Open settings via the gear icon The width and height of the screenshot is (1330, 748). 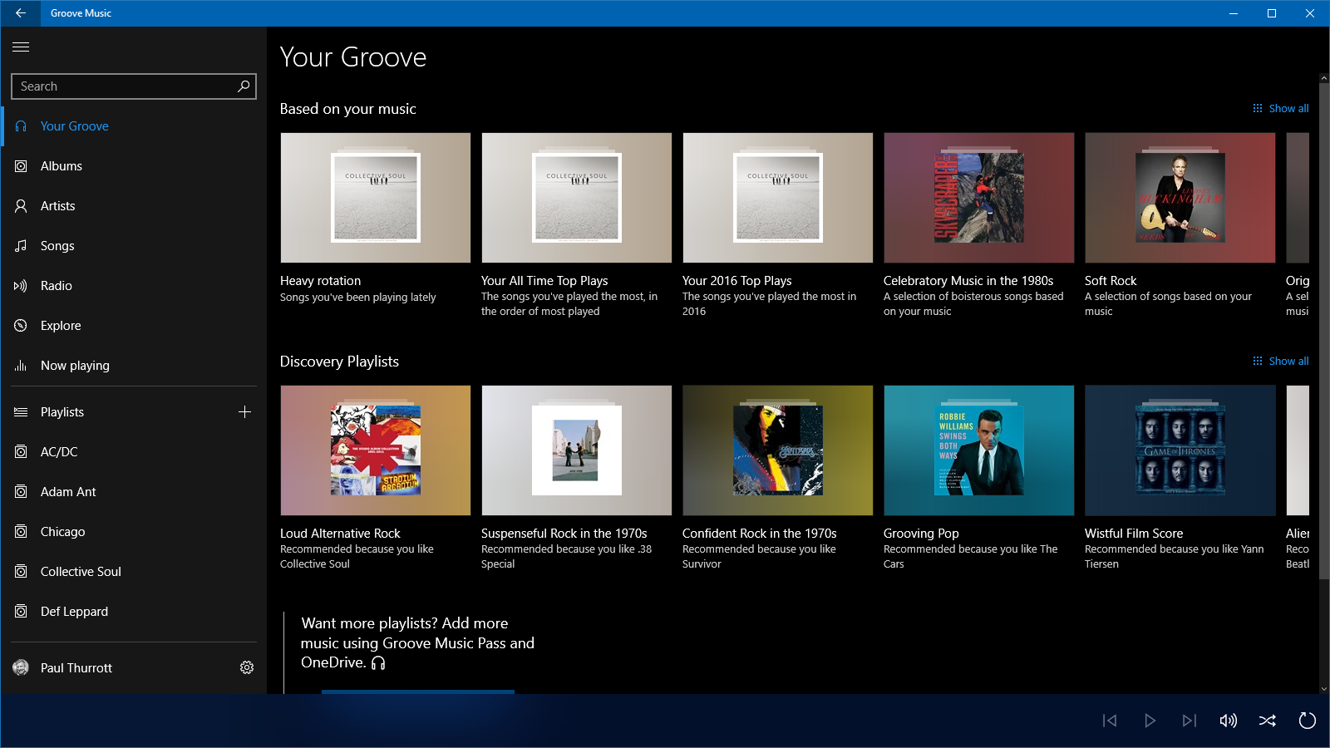(x=247, y=668)
